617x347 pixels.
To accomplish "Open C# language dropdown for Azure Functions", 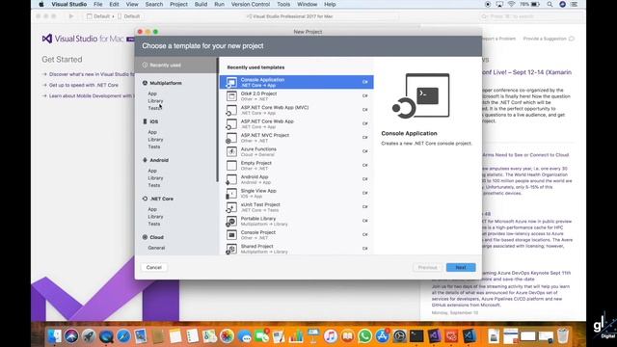I will pyautogui.click(x=365, y=151).
